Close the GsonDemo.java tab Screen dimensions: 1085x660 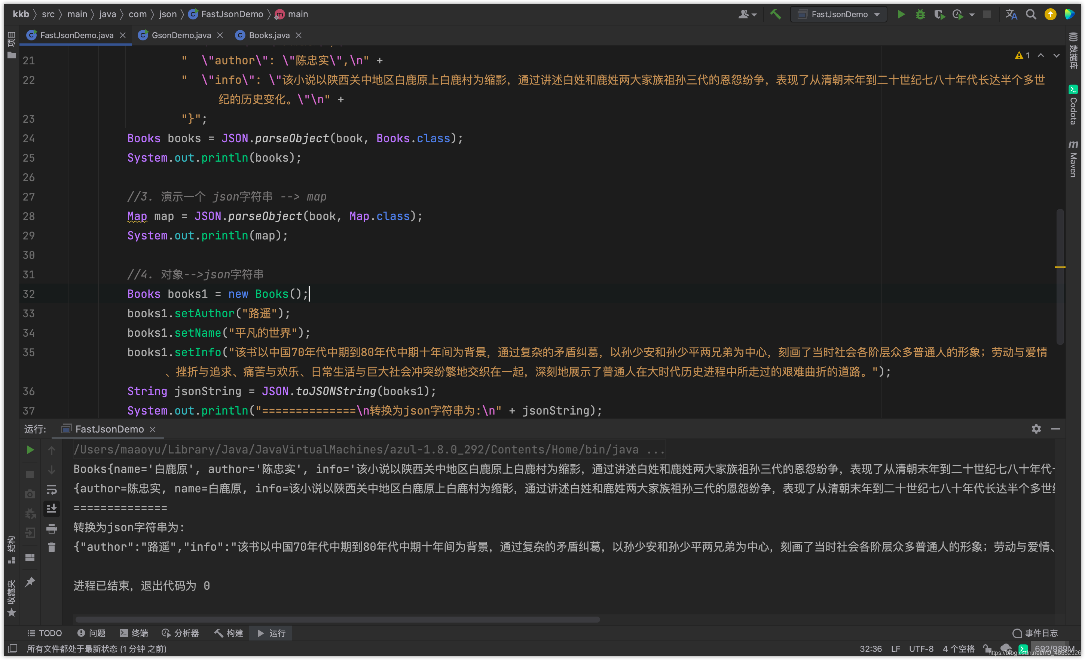(x=220, y=35)
